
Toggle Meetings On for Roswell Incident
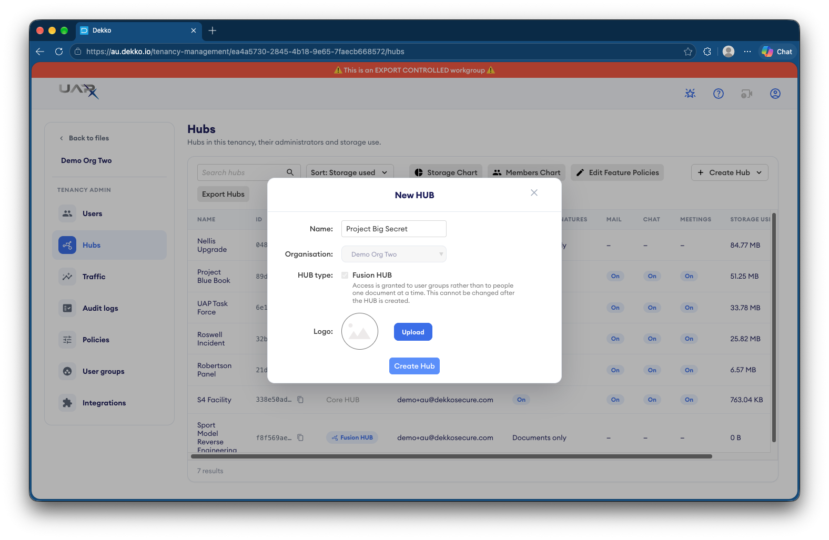[x=689, y=339]
